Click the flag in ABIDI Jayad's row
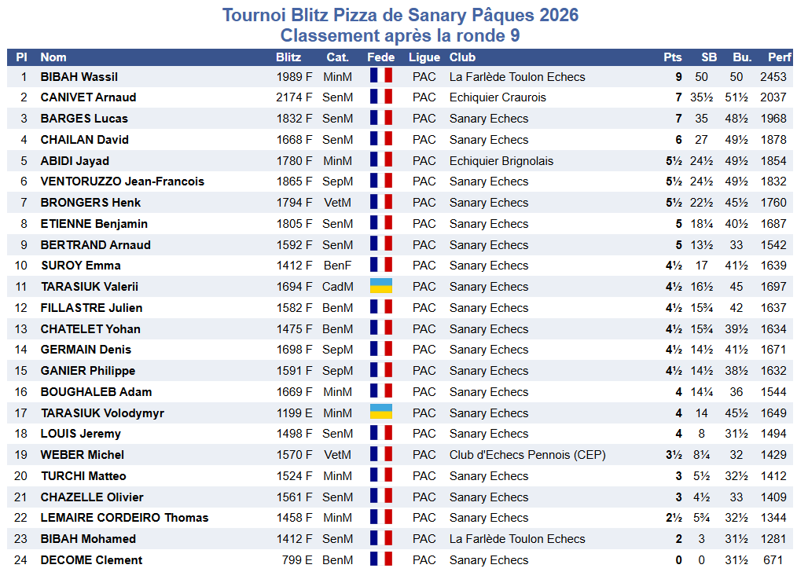The image size is (797, 572). [x=380, y=160]
